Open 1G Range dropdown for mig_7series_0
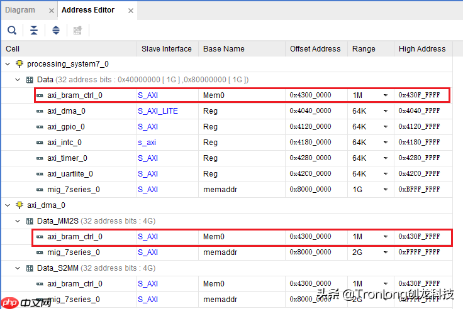Image resolution: width=463 pixels, height=309 pixels. [386, 190]
